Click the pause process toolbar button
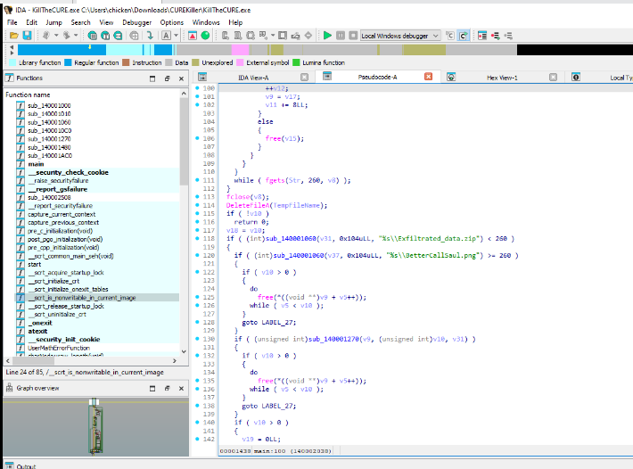The height and width of the screenshot is (469, 633). tap(340, 36)
